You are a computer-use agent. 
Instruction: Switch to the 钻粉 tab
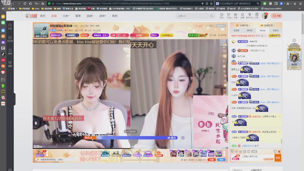point(275,30)
